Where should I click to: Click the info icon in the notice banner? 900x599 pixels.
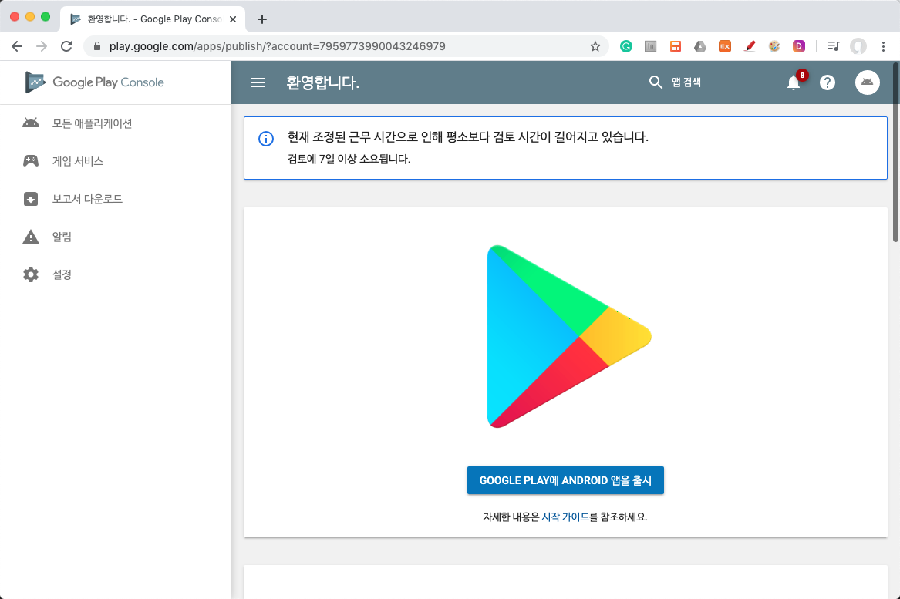(x=266, y=138)
